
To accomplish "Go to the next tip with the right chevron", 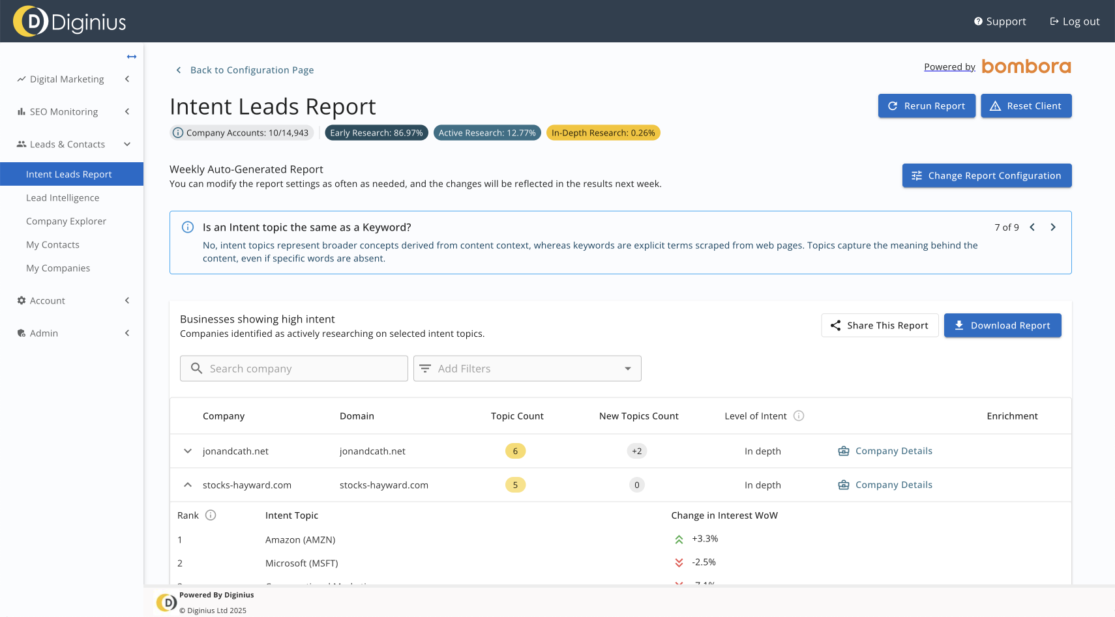I will [1053, 227].
